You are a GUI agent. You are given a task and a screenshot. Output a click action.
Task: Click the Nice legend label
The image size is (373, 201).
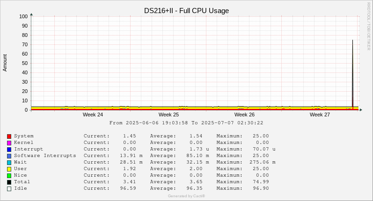(x=21, y=175)
